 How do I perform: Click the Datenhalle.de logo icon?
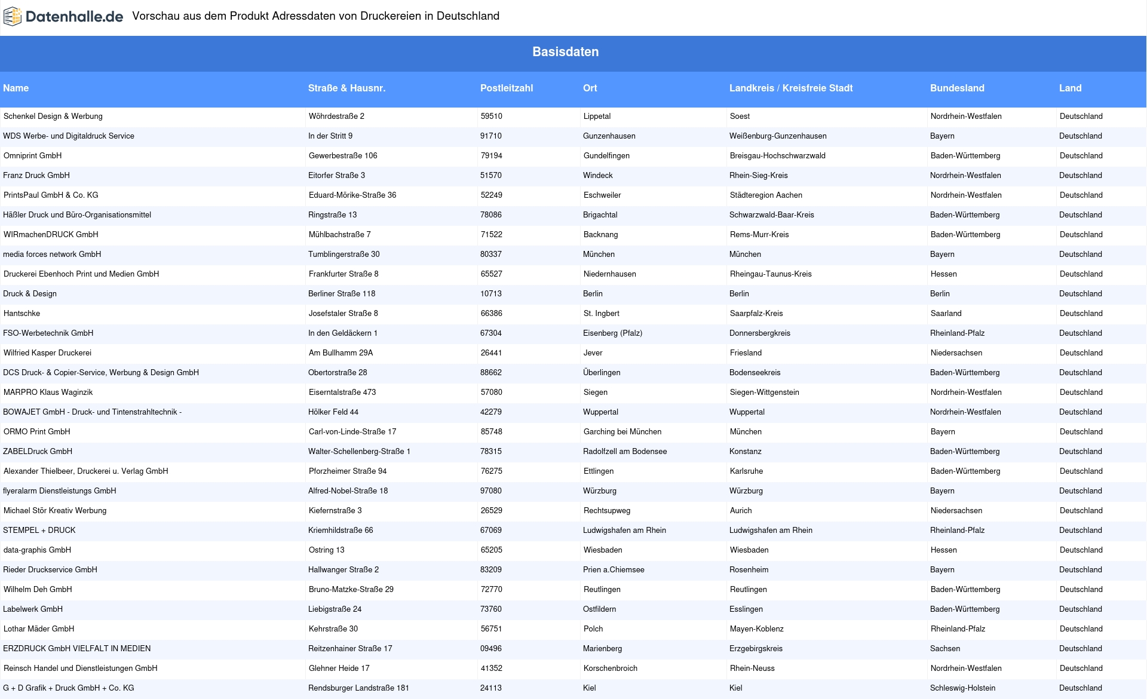[13, 17]
